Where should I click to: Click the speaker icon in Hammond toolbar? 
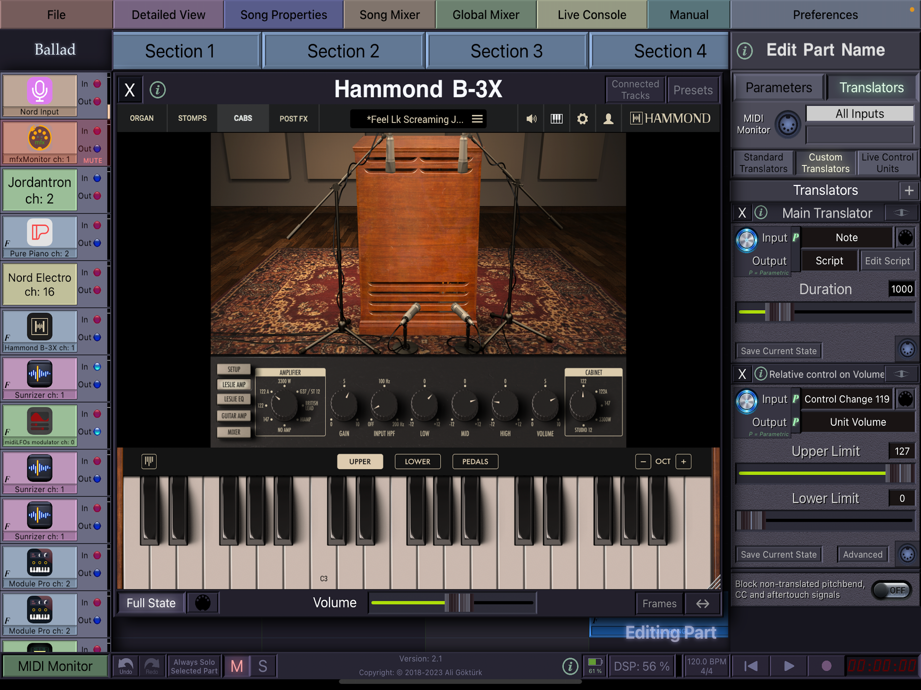(x=531, y=119)
